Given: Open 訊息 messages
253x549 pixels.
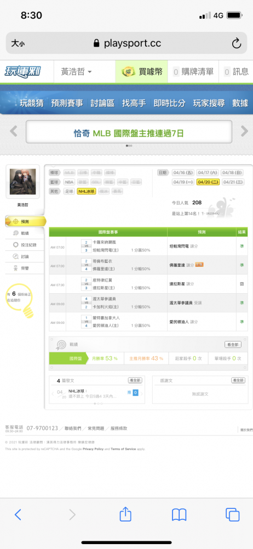Looking at the screenshot, I should tap(236, 72).
